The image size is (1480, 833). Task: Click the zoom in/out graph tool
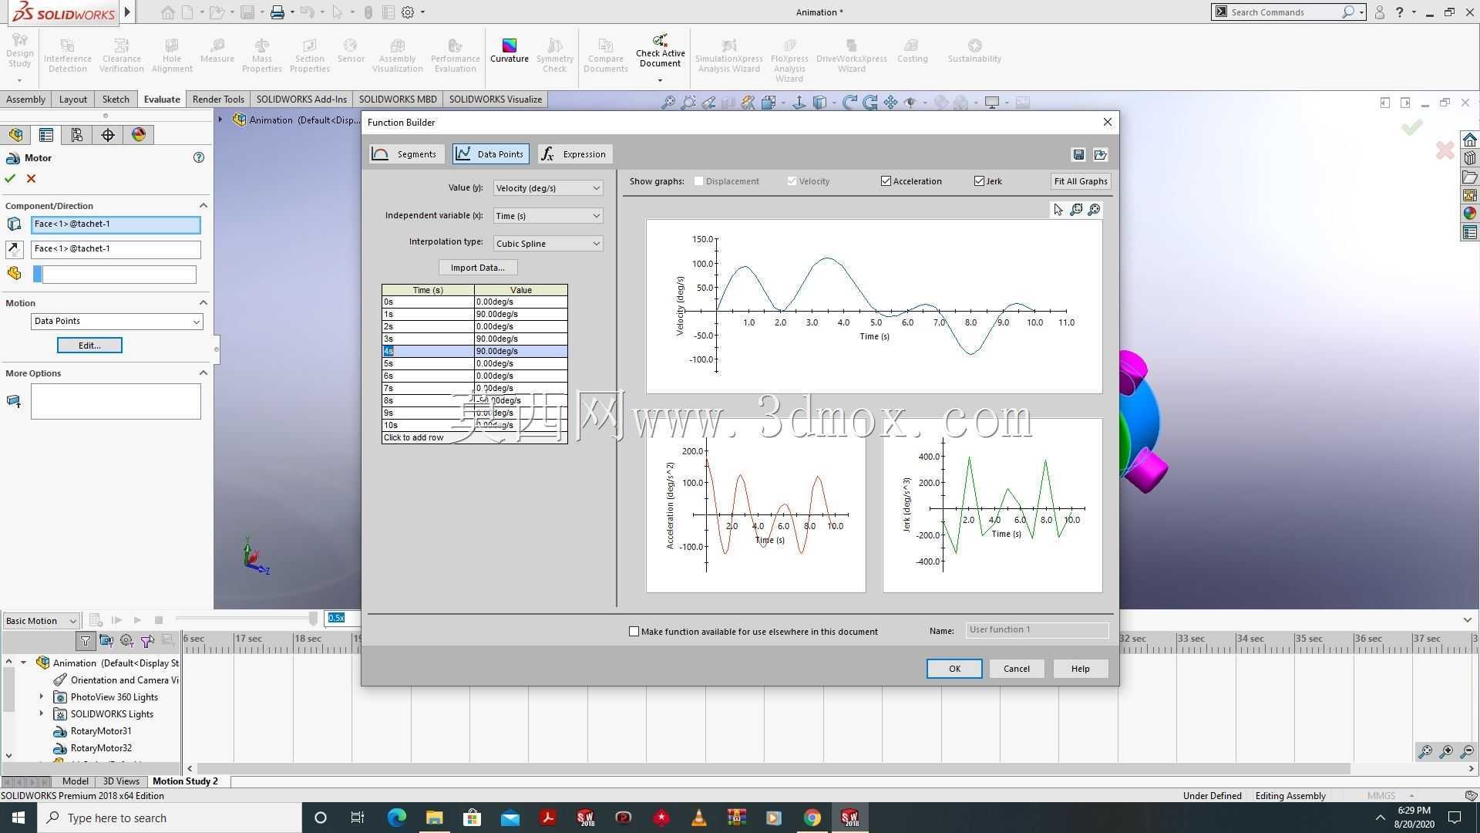[1094, 210]
